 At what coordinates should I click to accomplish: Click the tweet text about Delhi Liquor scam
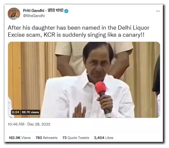pyautogui.click(x=79, y=31)
